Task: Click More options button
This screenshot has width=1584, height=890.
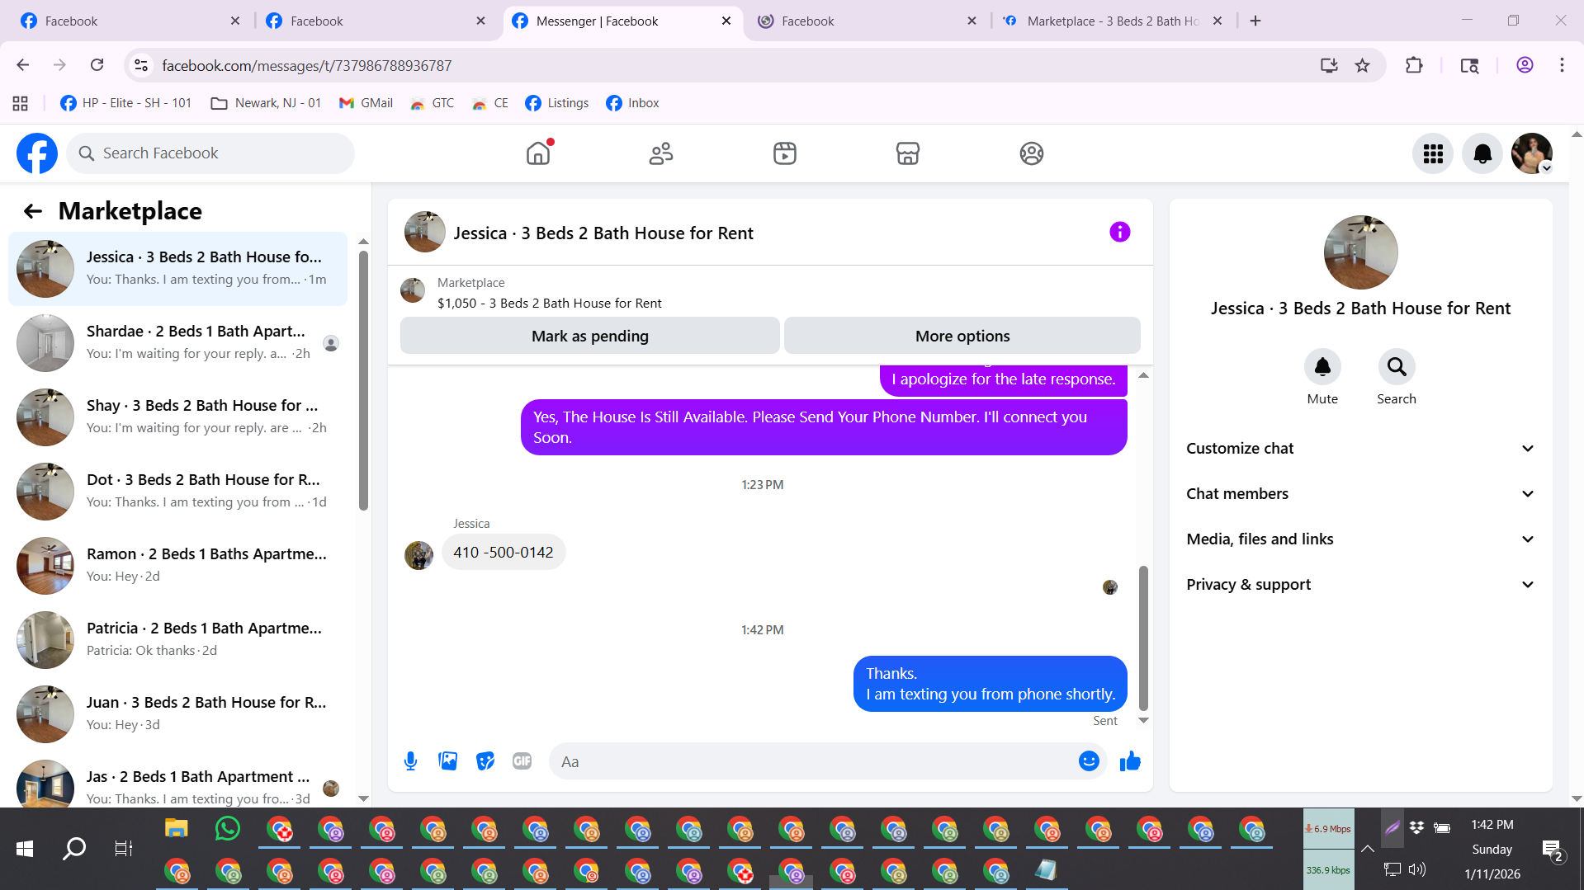Action: tap(962, 336)
